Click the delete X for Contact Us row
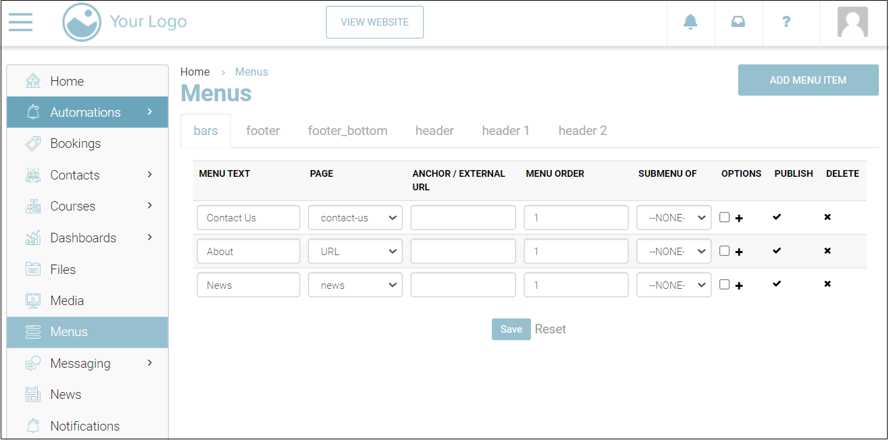 coord(828,217)
